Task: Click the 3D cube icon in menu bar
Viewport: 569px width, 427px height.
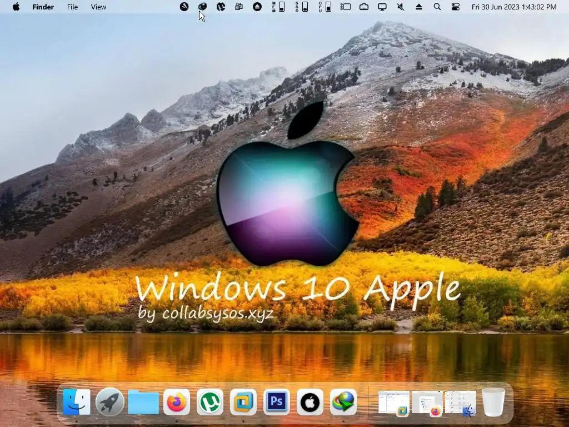Action: click(202, 7)
